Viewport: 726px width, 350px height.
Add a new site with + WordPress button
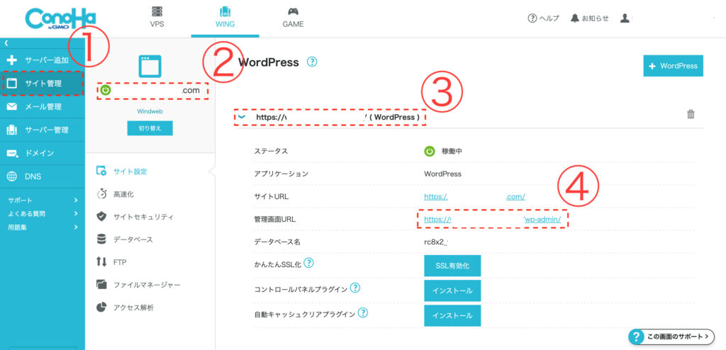tap(673, 65)
